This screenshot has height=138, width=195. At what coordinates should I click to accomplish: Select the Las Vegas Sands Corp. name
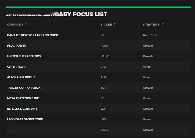tap(25, 119)
